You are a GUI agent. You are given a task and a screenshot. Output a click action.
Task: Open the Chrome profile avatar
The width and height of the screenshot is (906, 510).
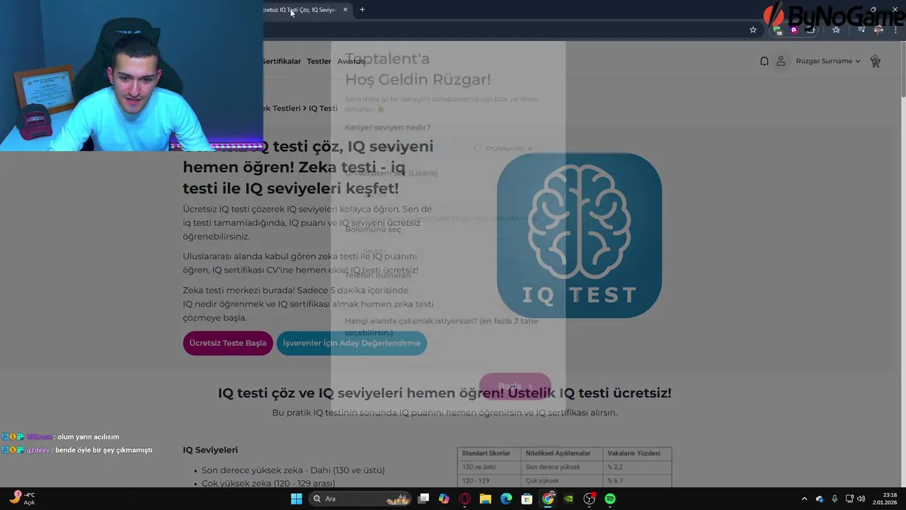878,30
